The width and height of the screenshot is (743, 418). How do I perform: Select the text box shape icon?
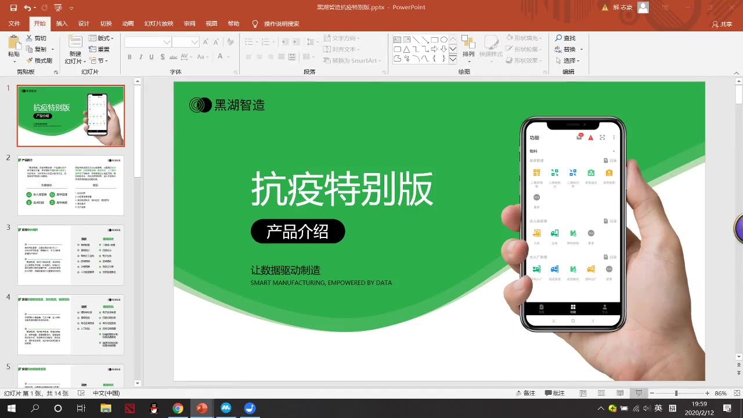point(398,40)
